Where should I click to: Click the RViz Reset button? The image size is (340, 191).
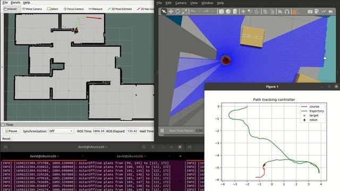[6, 138]
